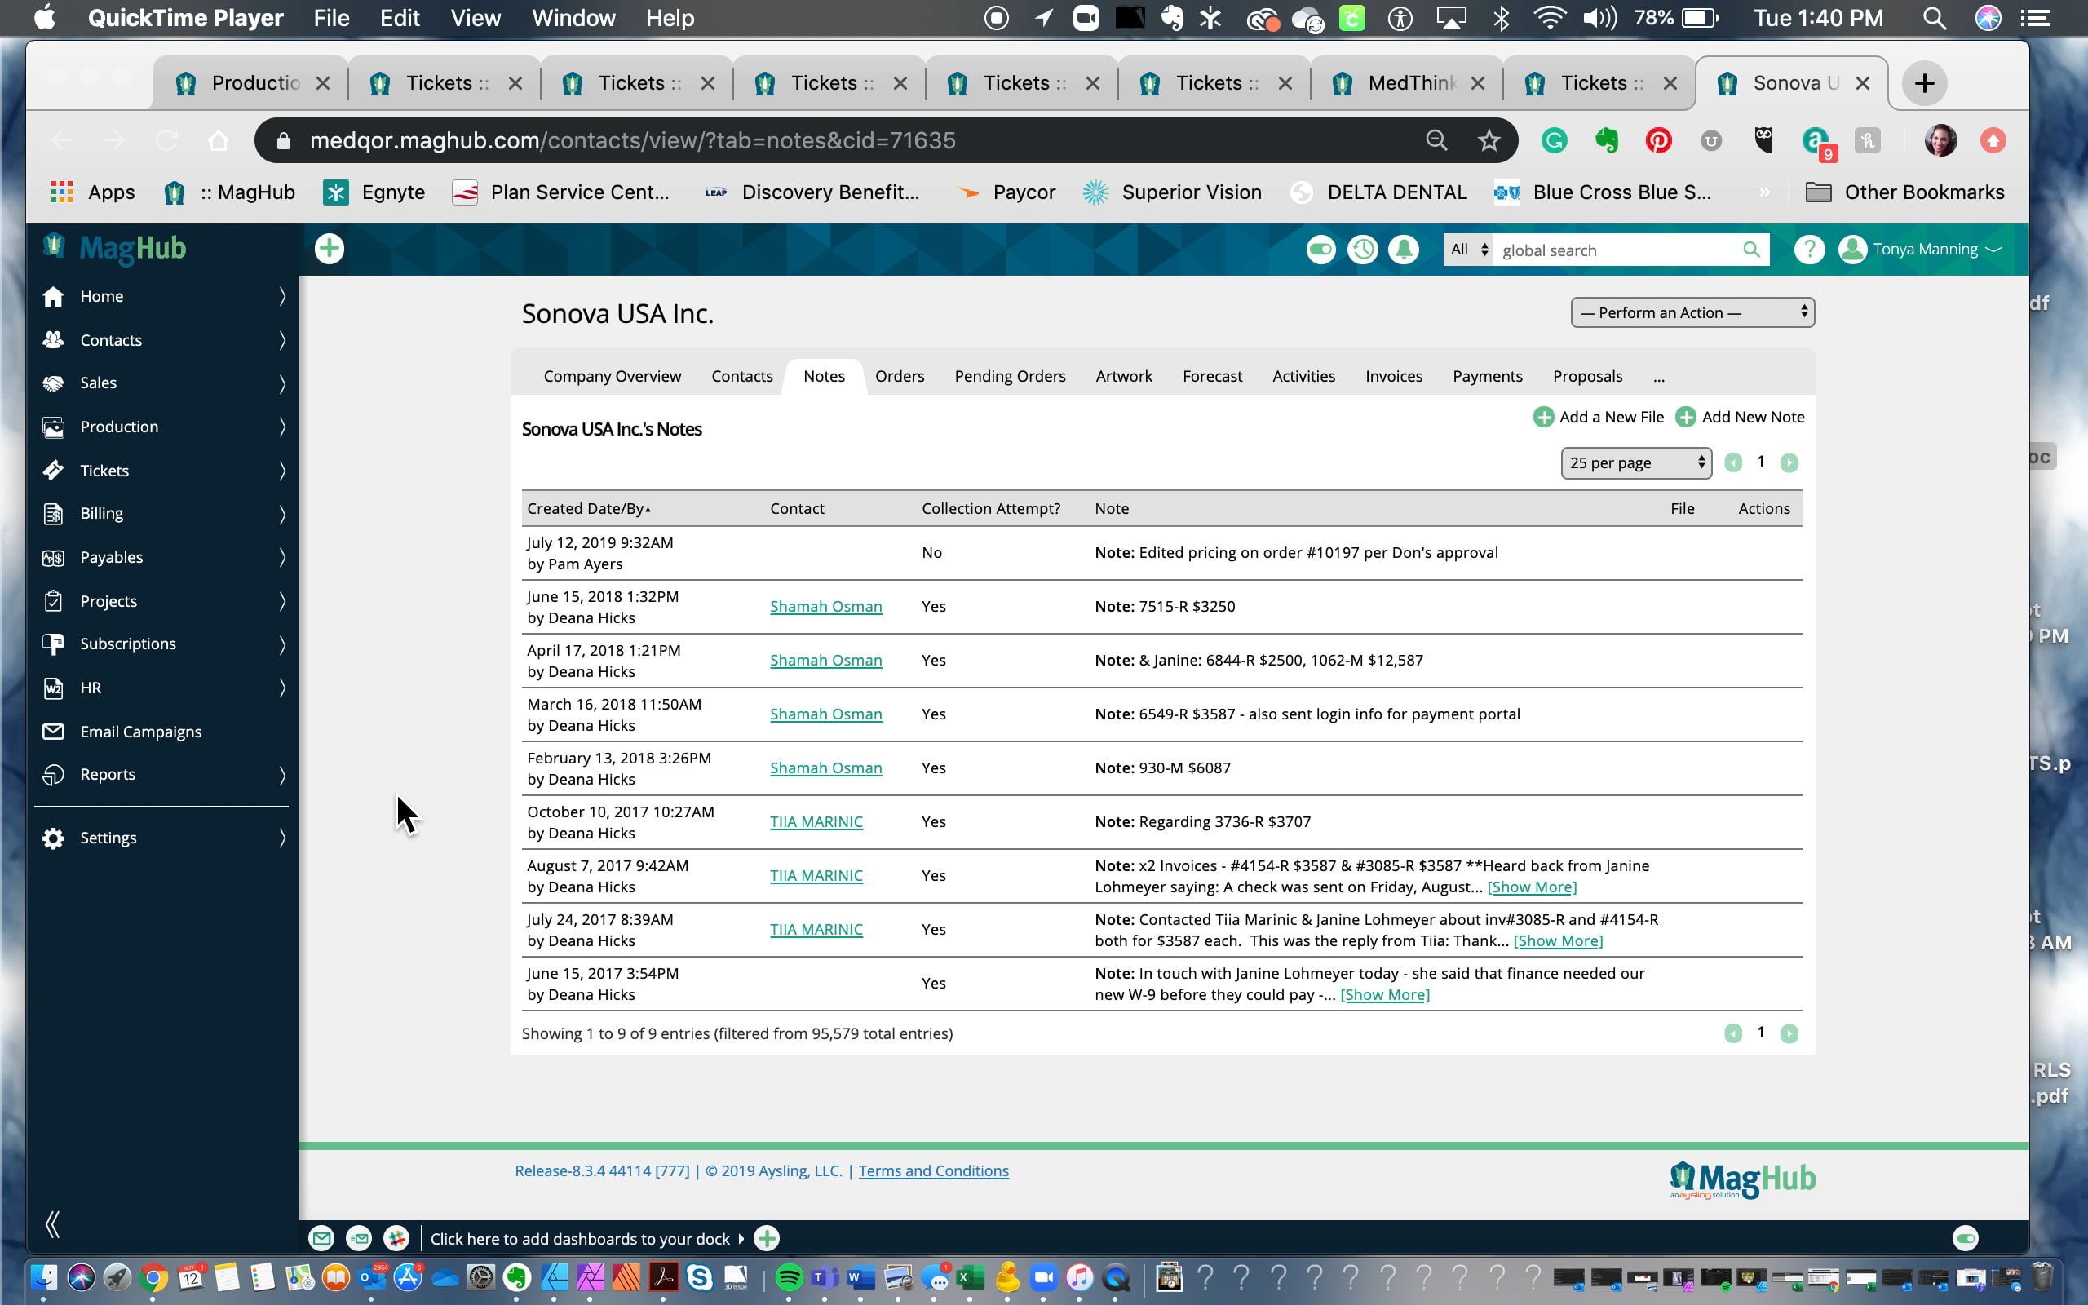Screen dimensions: 2088x1305
Task: Click the plus icon to add dashboards to dock
Action: tap(767, 1240)
